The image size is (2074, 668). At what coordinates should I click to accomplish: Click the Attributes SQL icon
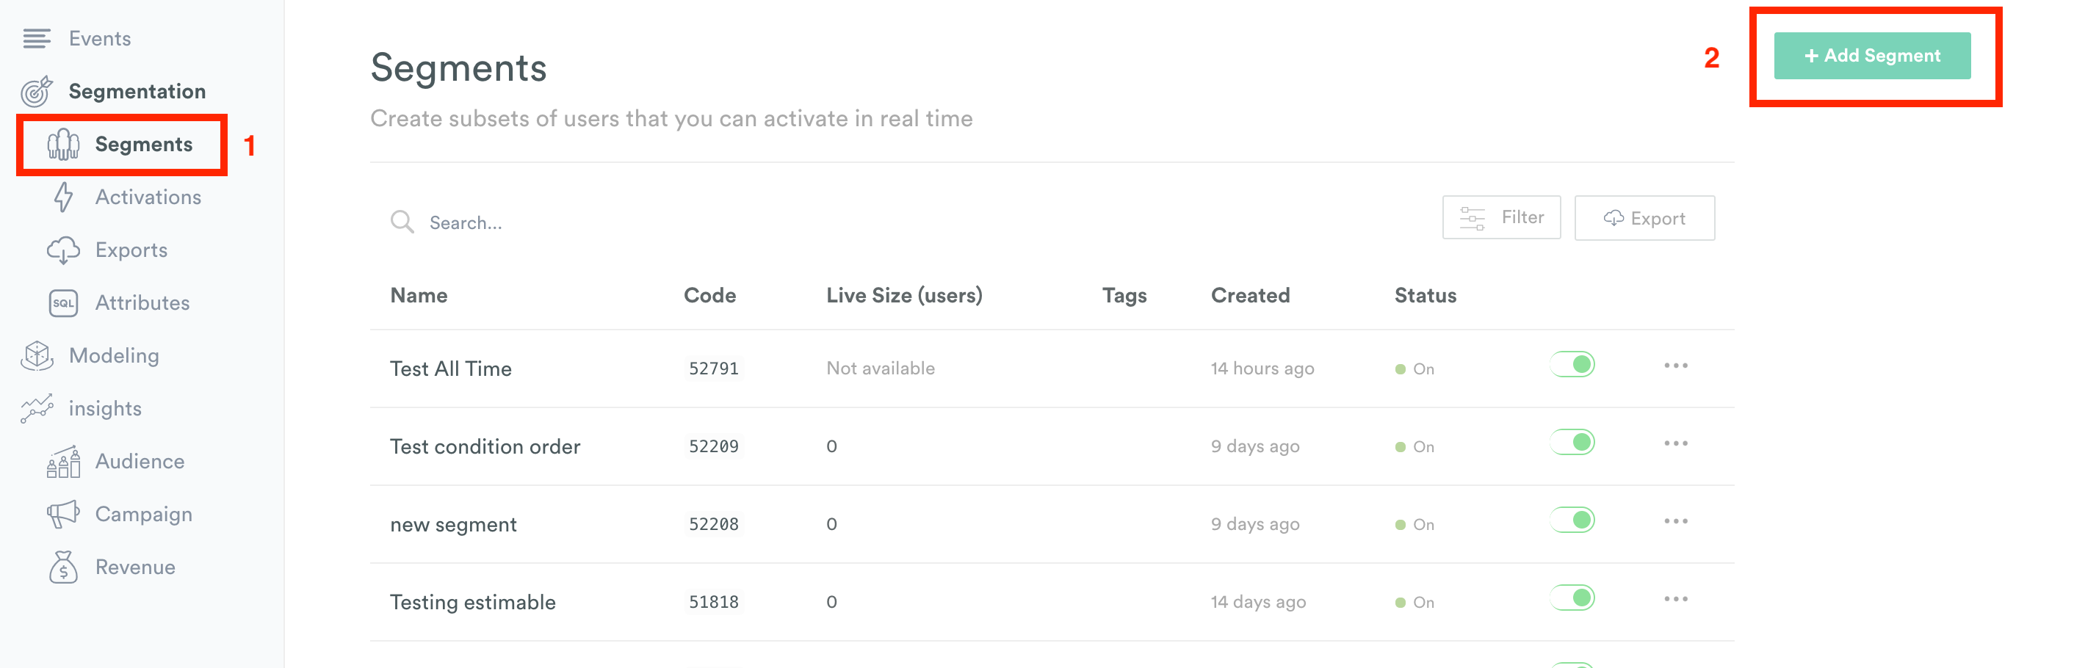coord(64,303)
